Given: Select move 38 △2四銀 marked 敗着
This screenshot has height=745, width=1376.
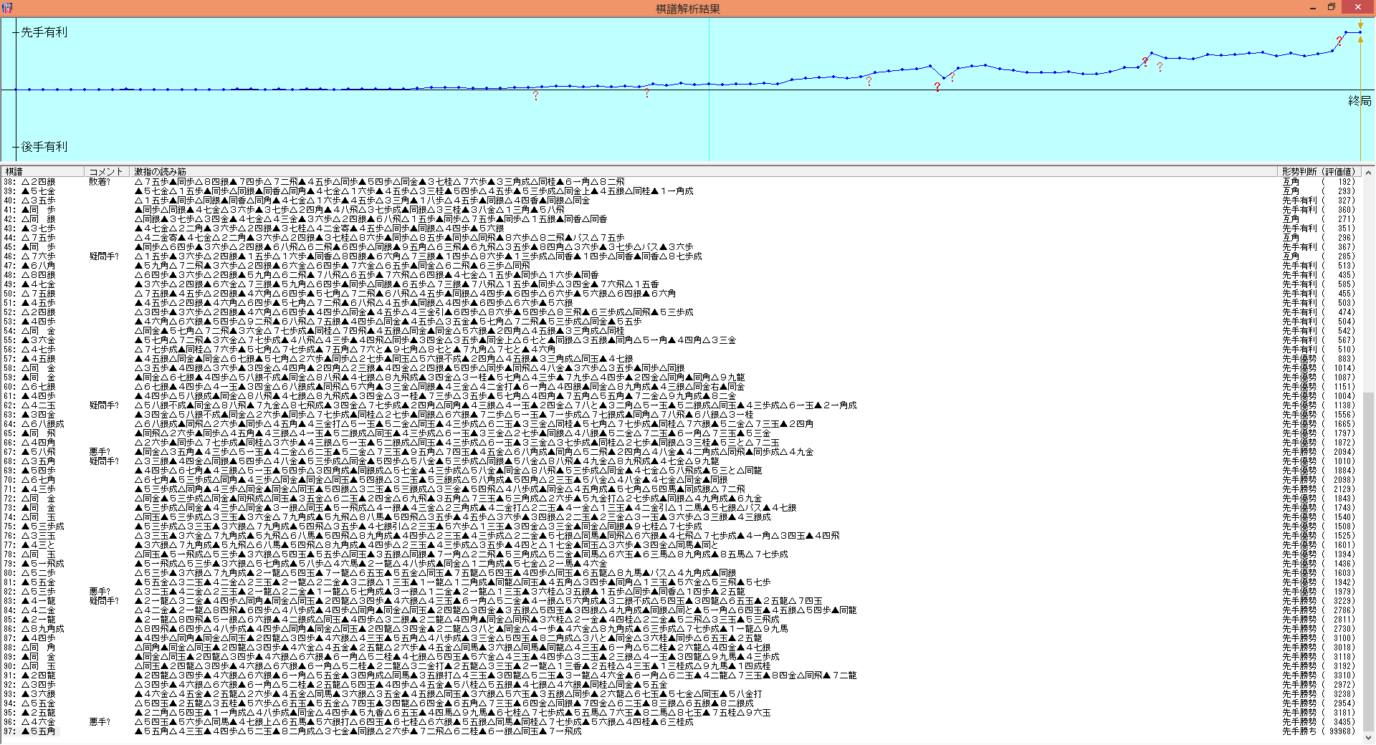Looking at the screenshot, I should point(39,182).
